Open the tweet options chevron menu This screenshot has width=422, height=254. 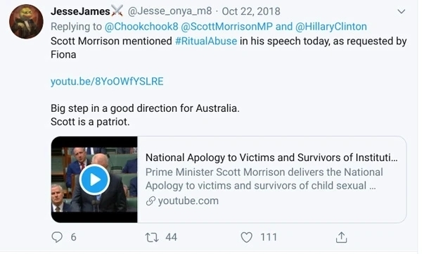[x=402, y=11]
